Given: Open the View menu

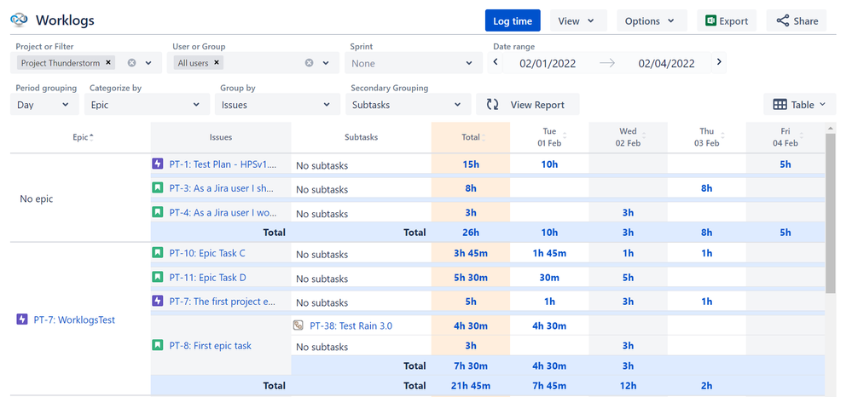Looking at the screenshot, I should [577, 21].
